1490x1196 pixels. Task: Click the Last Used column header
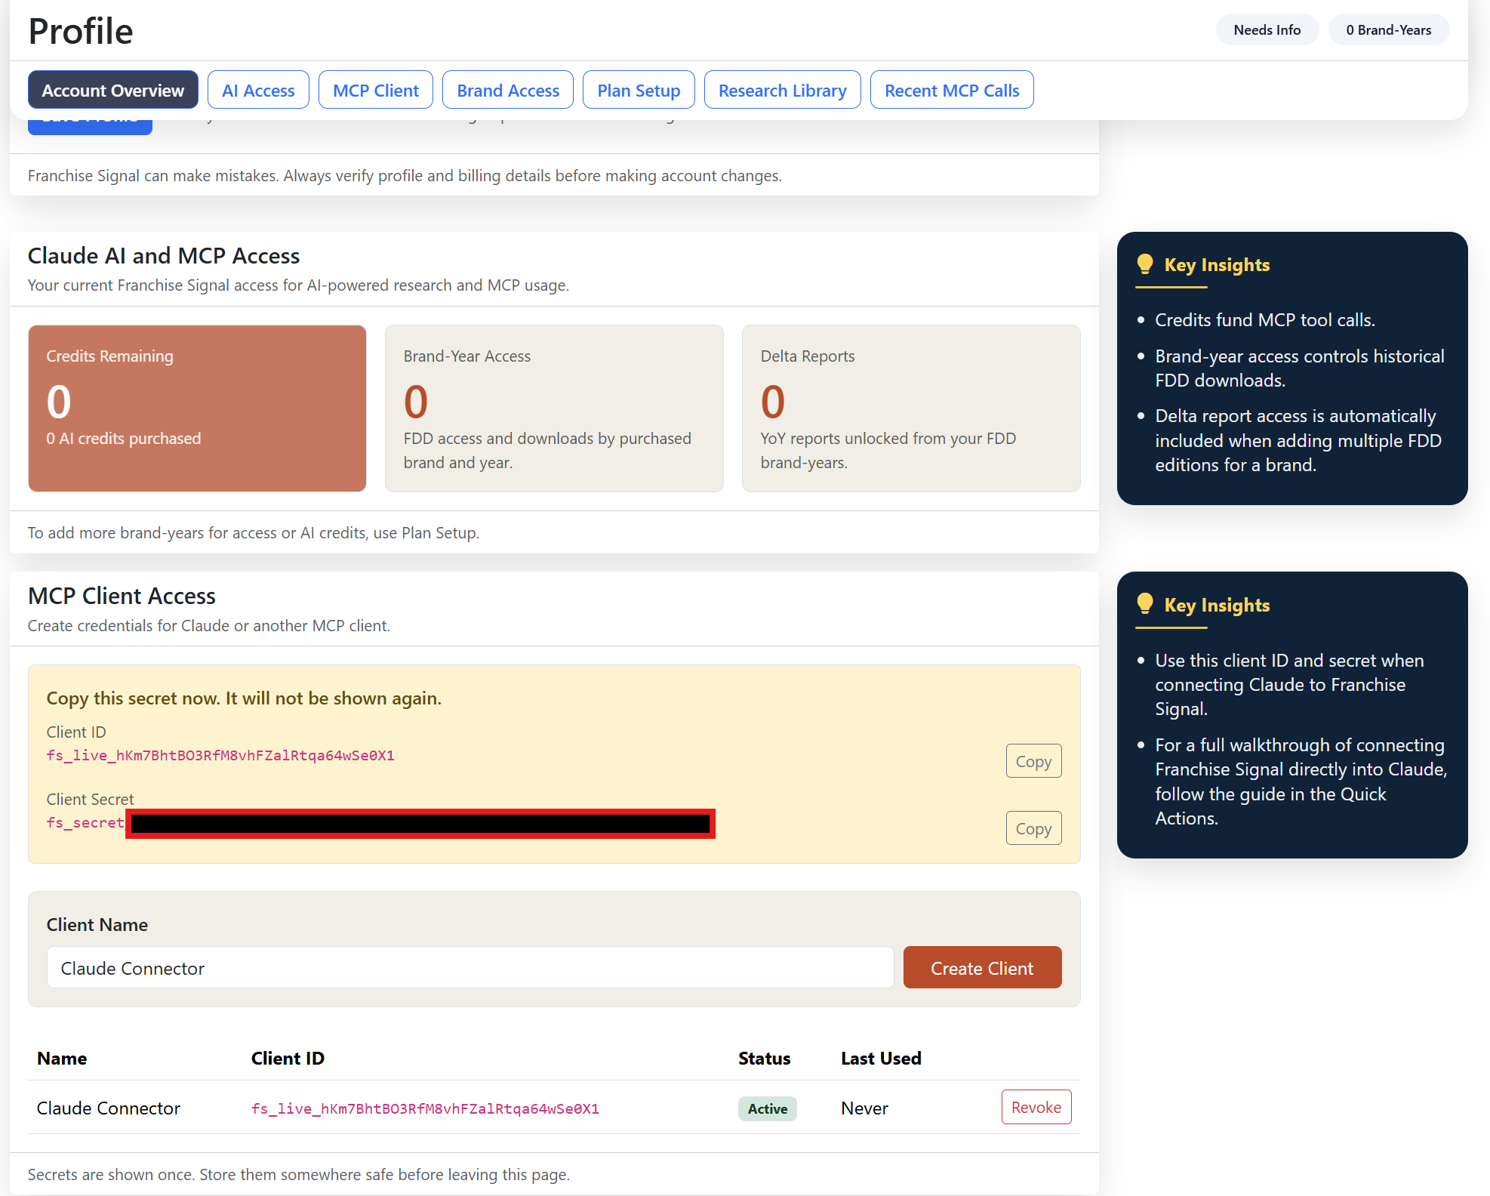[881, 1059]
